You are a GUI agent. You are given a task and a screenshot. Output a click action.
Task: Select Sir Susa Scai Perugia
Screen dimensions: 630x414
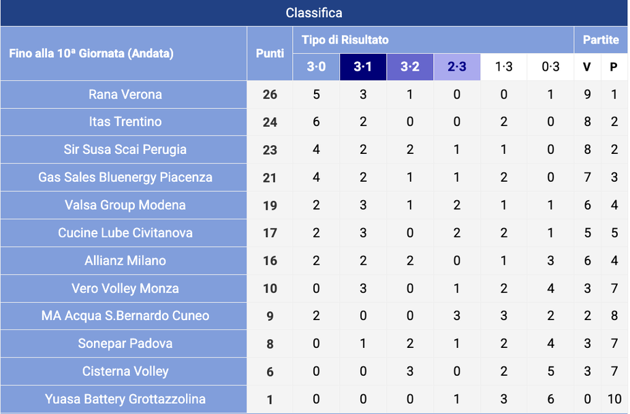click(125, 150)
